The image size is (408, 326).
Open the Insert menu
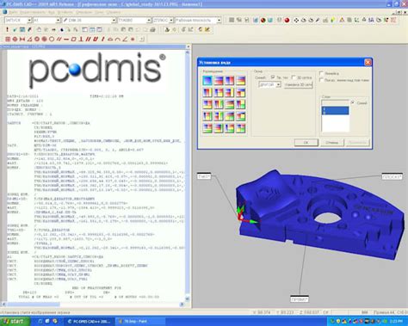point(65,12)
